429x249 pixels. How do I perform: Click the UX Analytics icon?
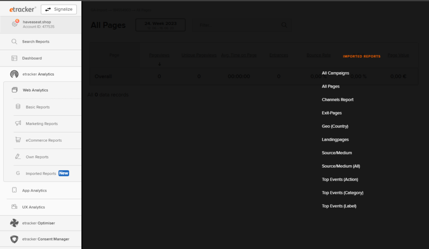point(14,207)
